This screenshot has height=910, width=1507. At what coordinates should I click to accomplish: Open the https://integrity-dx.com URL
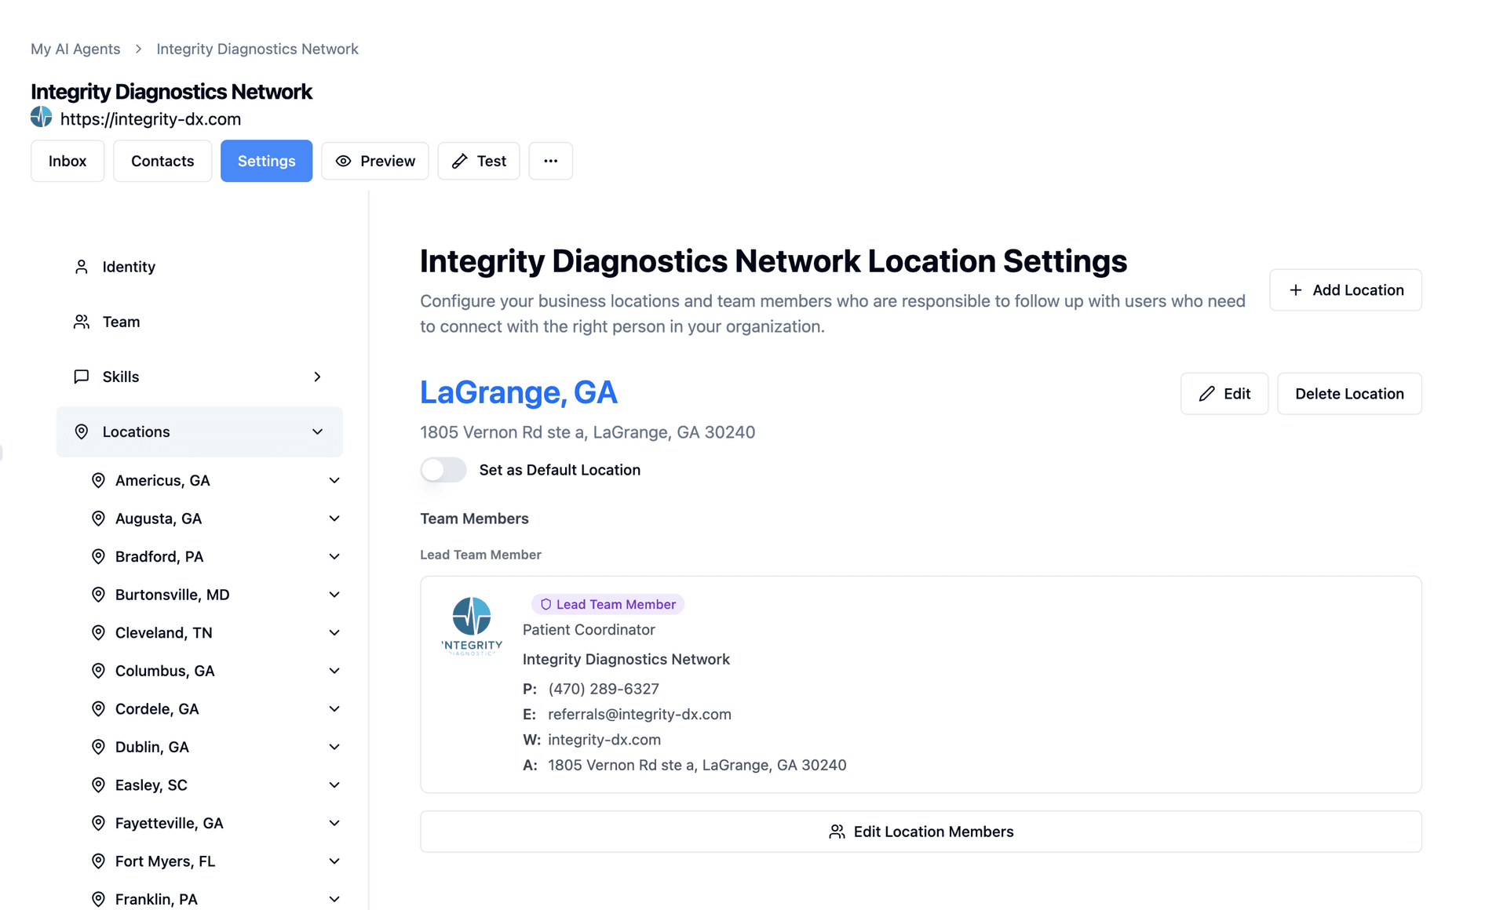point(151,119)
